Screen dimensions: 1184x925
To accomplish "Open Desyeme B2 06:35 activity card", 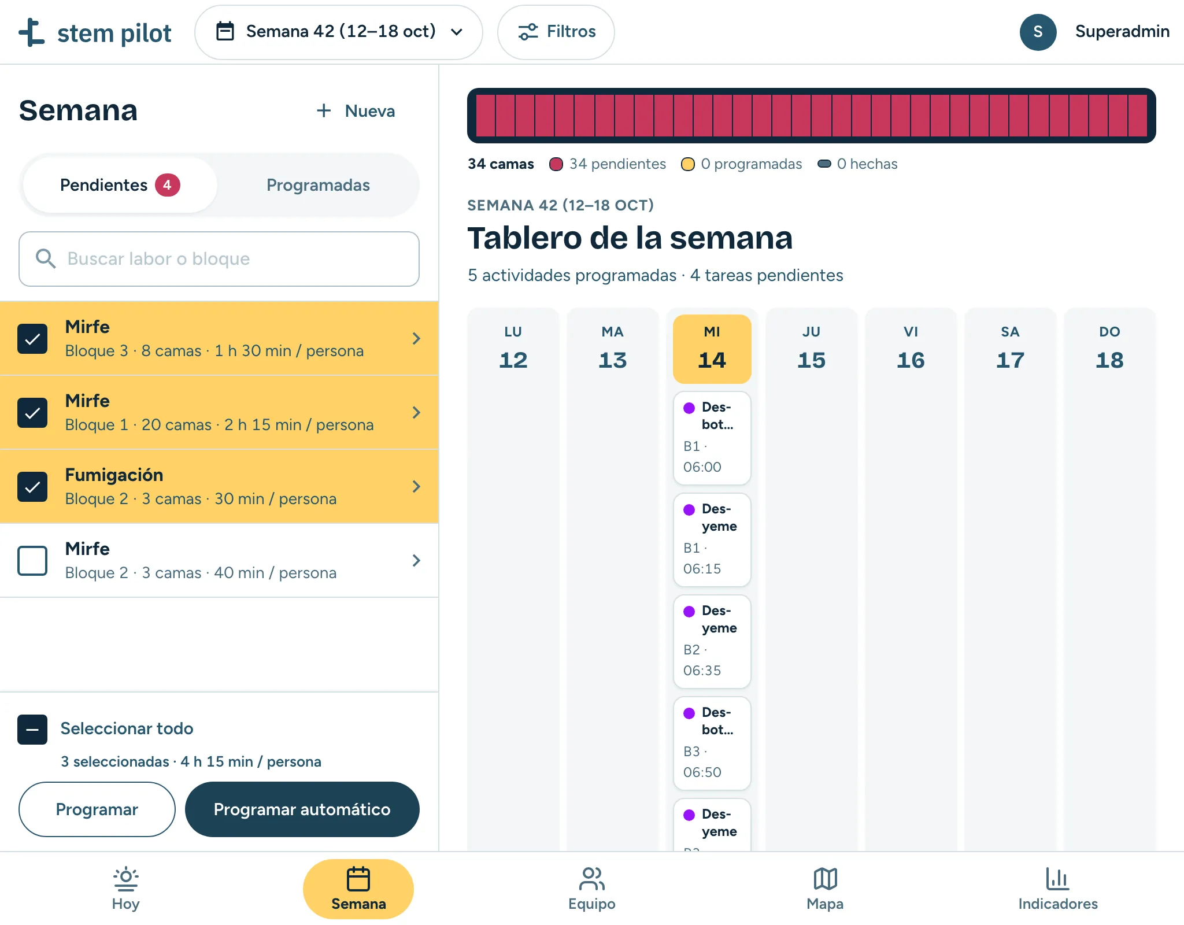I will coord(712,642).
